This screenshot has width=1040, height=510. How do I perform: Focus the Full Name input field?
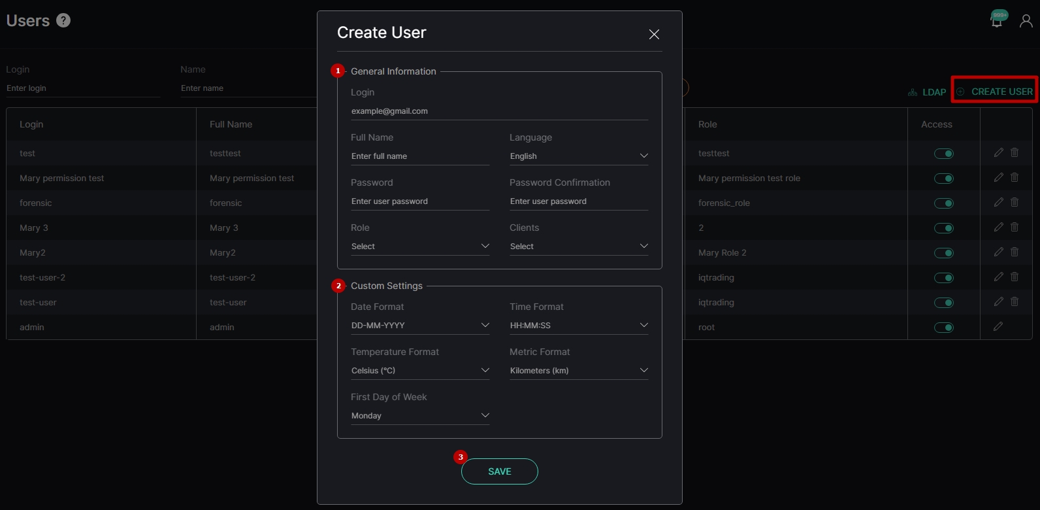pyautogui.click(x=420, y=156)
